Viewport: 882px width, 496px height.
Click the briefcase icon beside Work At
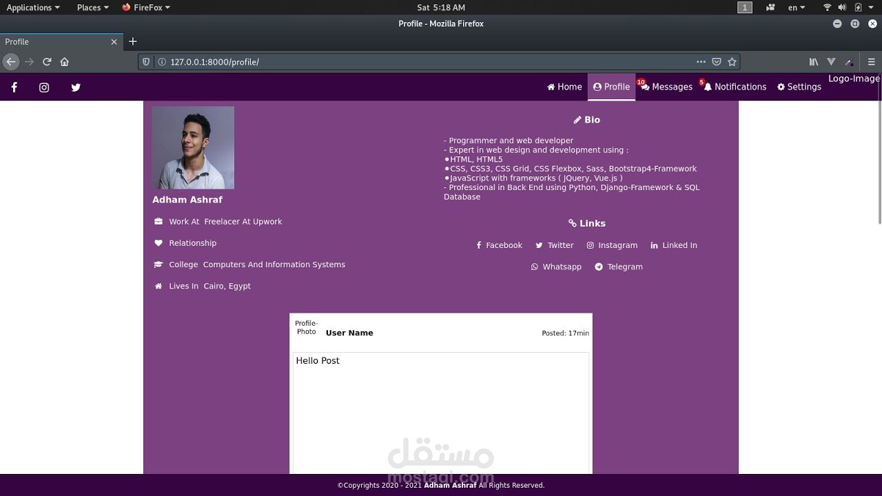pyautogui.click(x=158, y=221)
